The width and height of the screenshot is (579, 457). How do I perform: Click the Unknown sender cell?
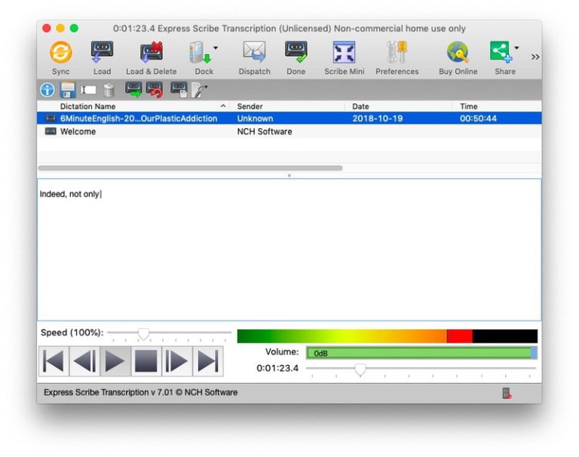255,118
